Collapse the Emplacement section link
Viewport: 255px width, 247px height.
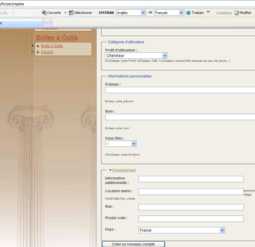pyautogui.click(x=124, y=170)
